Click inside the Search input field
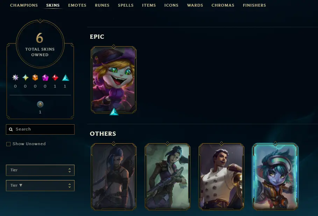 [40, 129]
